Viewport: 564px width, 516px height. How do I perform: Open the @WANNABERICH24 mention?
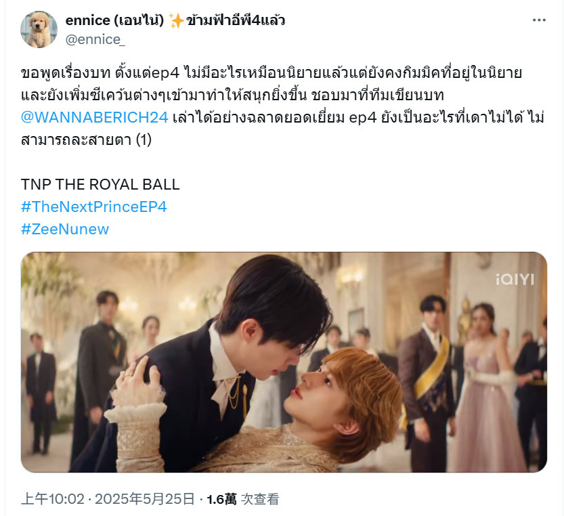[x=95, y=118]
